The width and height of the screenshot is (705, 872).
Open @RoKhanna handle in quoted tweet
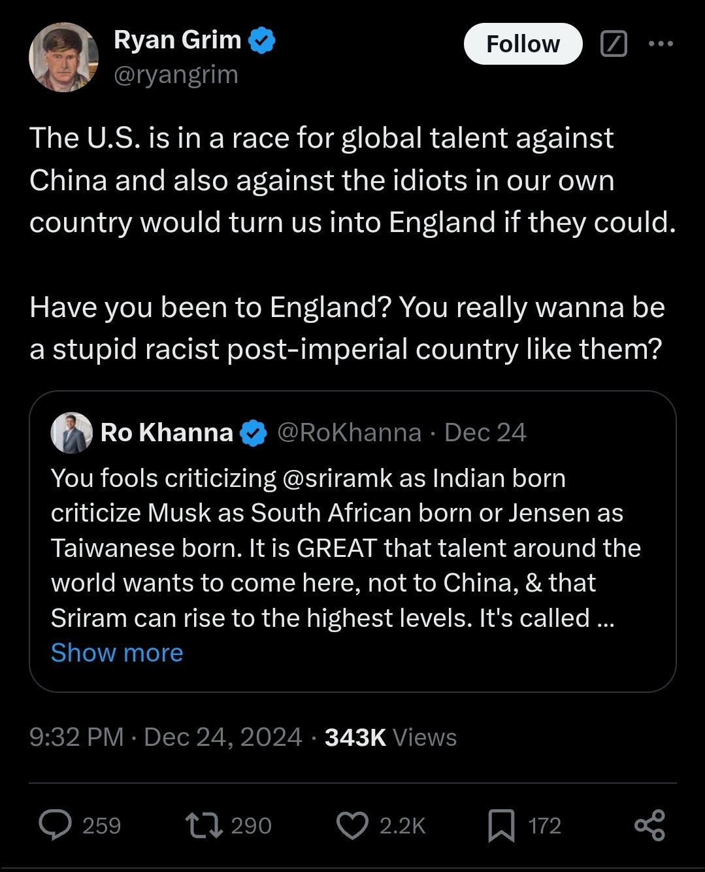[349, 433]
